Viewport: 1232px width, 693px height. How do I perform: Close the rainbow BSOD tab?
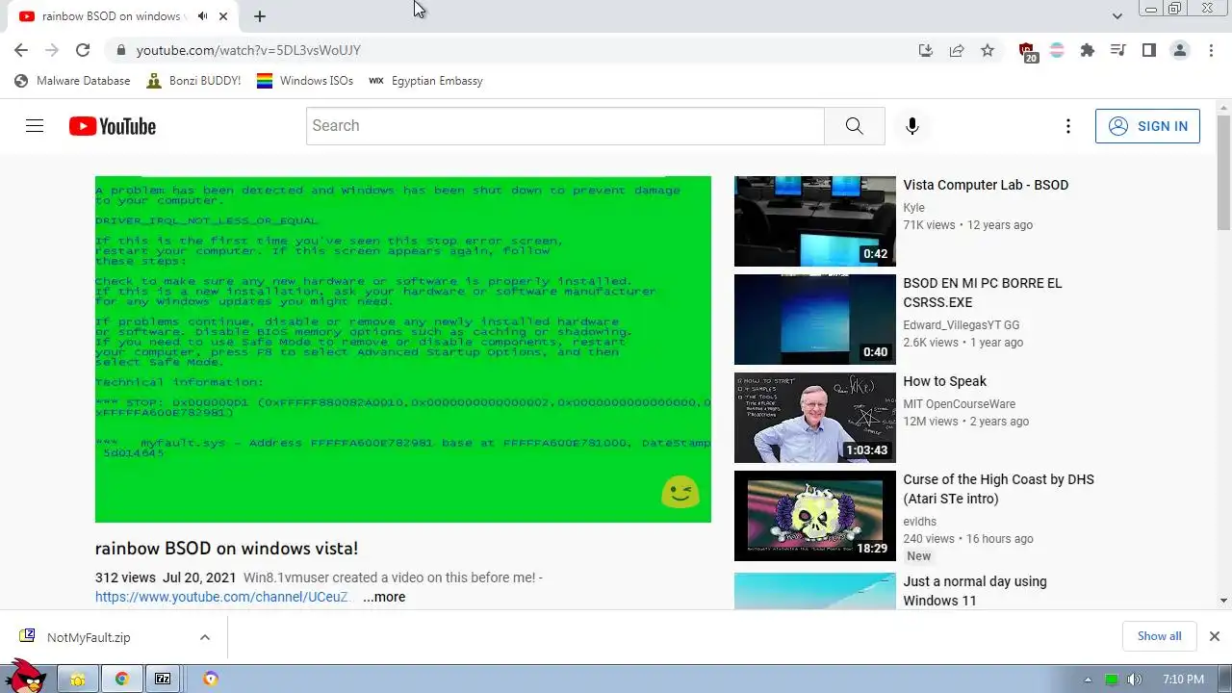pyautogui.click(x=224, y=16)
